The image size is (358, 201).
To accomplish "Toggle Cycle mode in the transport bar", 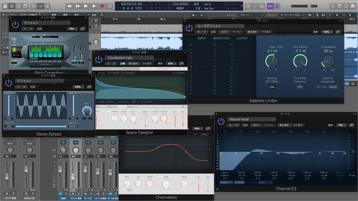I will (110, 6).
